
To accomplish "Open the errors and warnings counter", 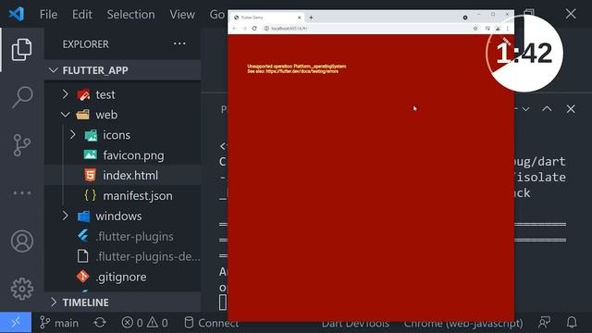I will pyautogui.click(x=145, y=323).
